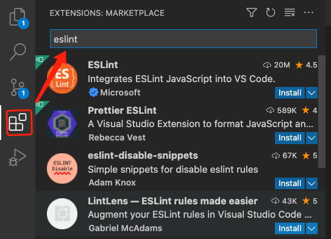
Task: Click the EXTENSIONS: MARKETPLACE header title
Action: pos(107,13)
